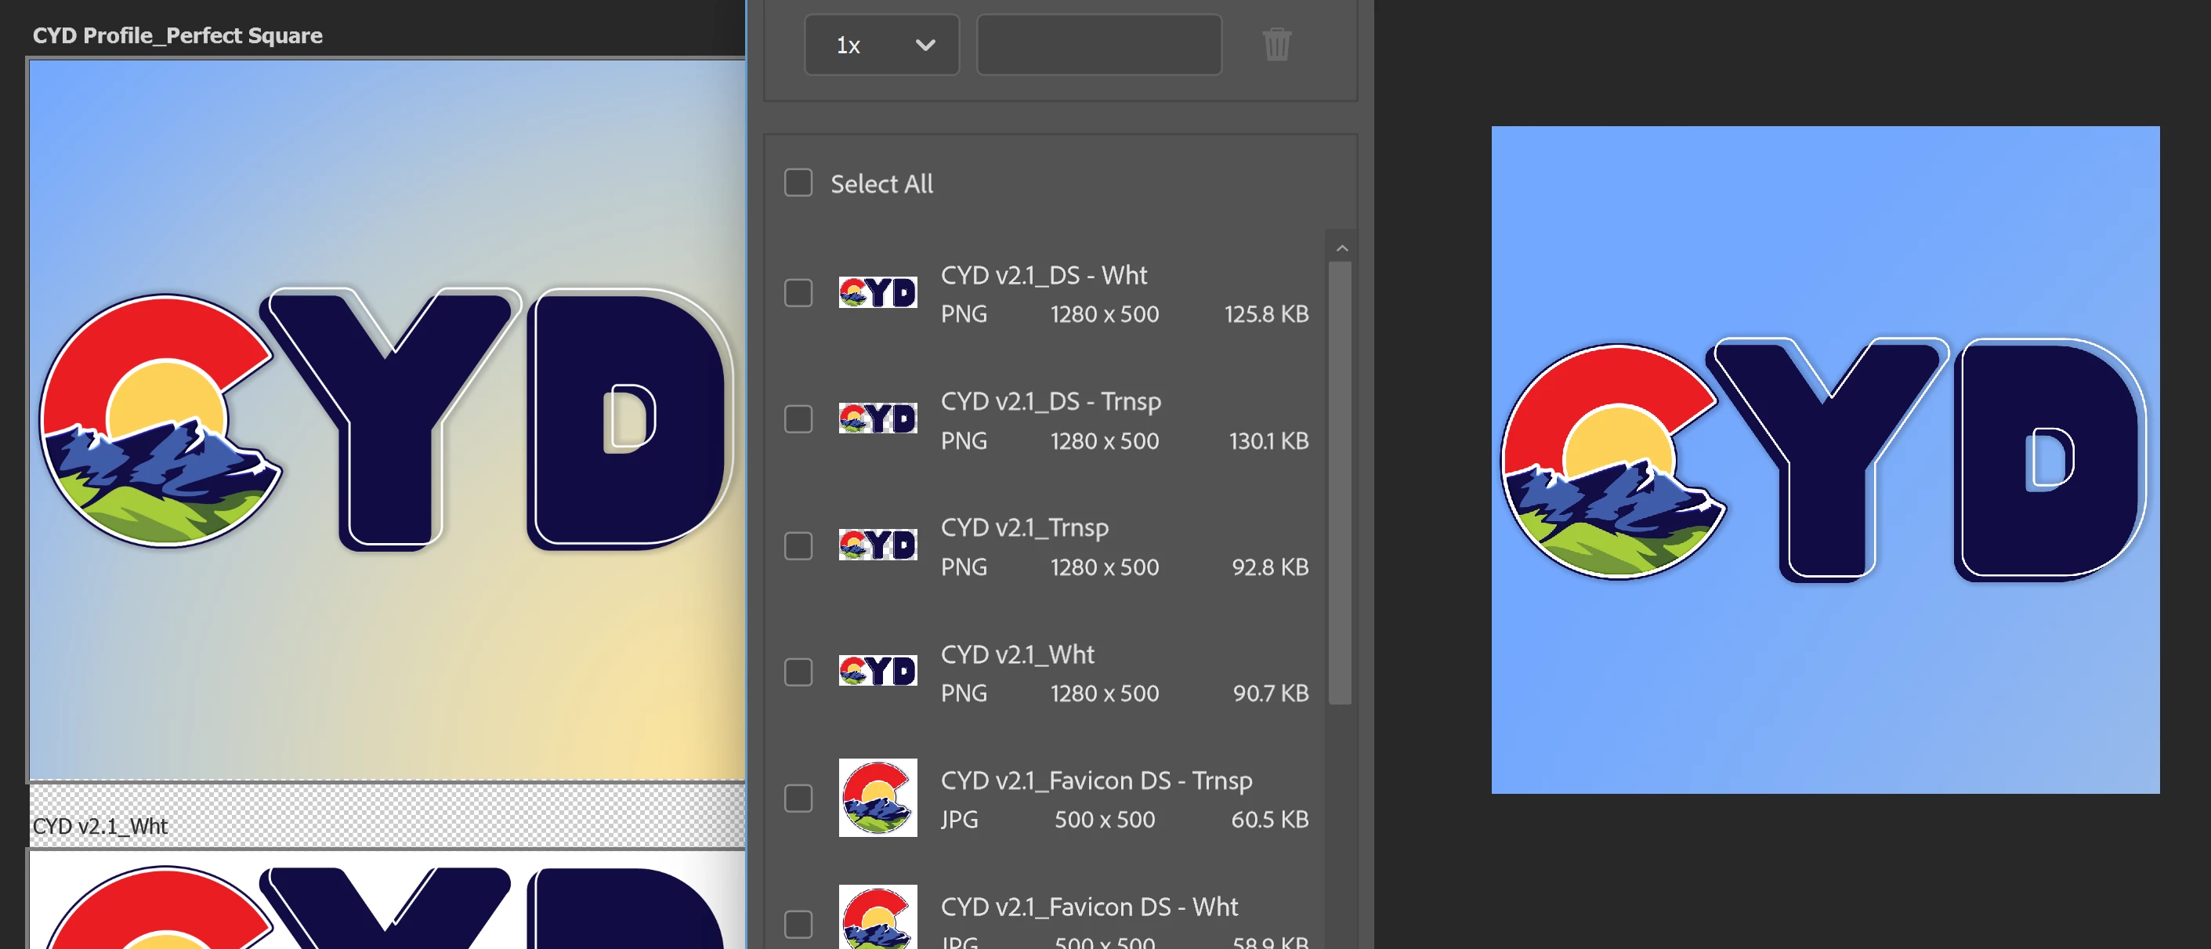Viewport: 2211px width, 949px height.
Task: Enable the CYD v2.1_Trnsp asset checkbox
Action: point(798,545)
